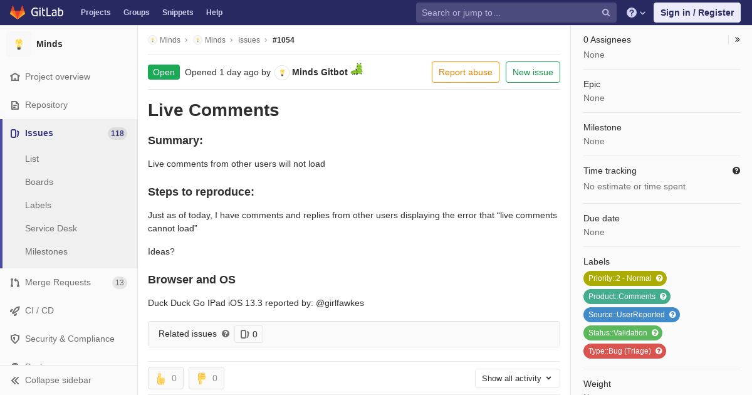Click the No estimate or time spent text
752x395 pixels.
point(634,186)
